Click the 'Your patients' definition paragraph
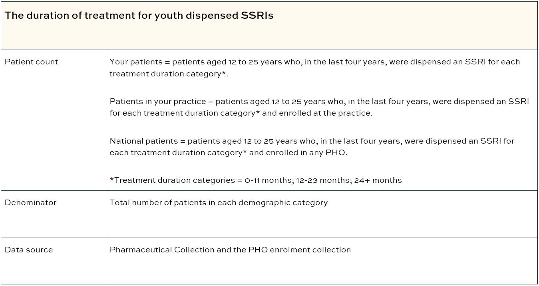 tap(315, 68)
